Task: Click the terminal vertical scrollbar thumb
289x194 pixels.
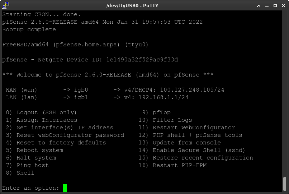Action: pyautogui.click(x=285, y=184)
